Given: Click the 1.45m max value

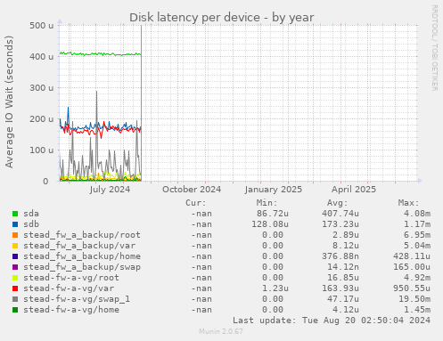Looking at the screenshot, I should pos(417,310).
